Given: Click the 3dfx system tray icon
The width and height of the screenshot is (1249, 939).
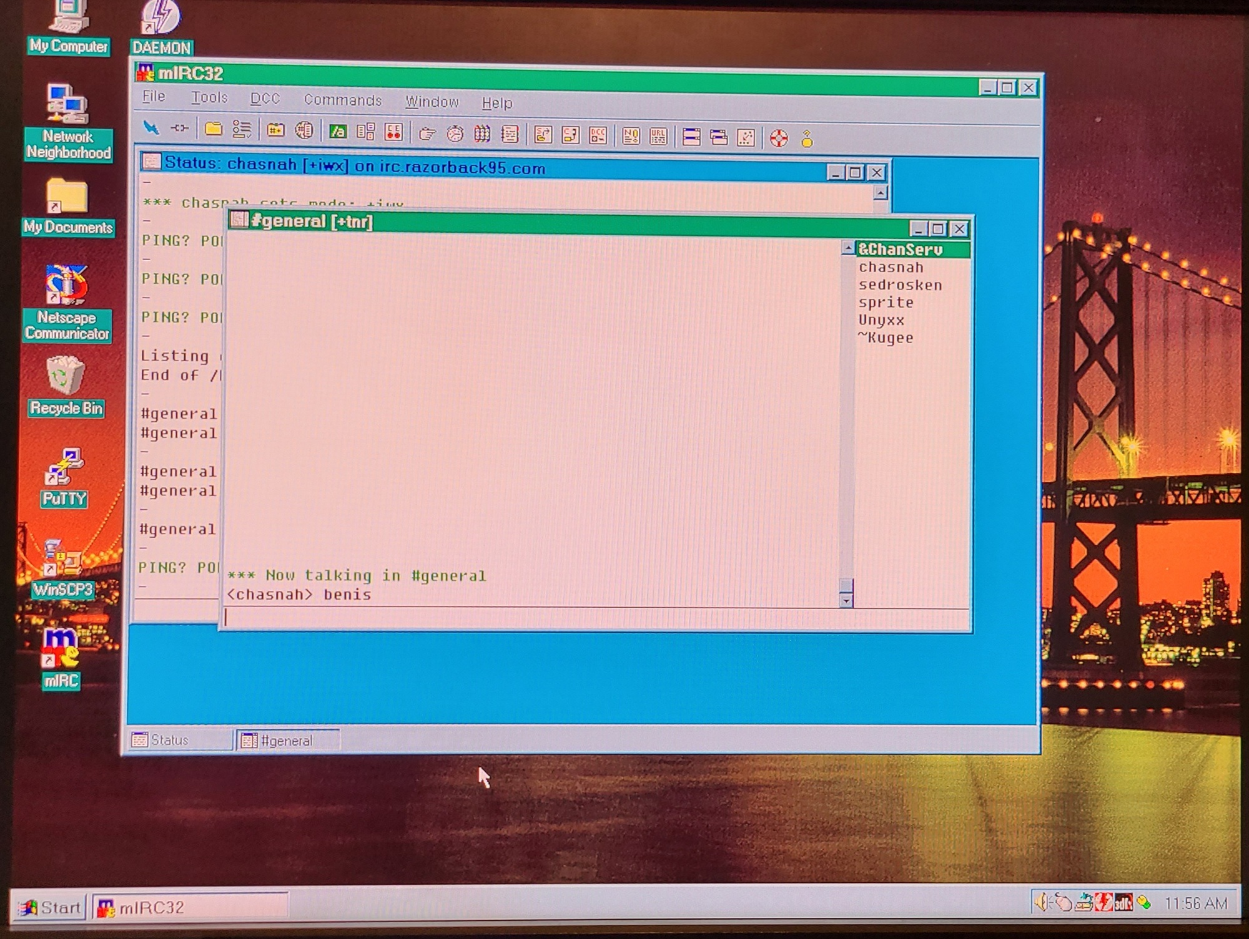Looking at the screenshot, I should tap(1123, 902).
